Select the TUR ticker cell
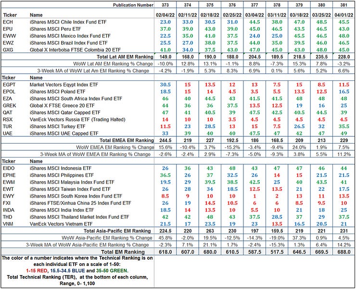 (8, 126)
